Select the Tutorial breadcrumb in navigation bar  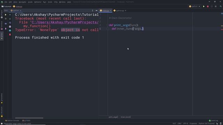pyautogui.click(x=6, y=7)
